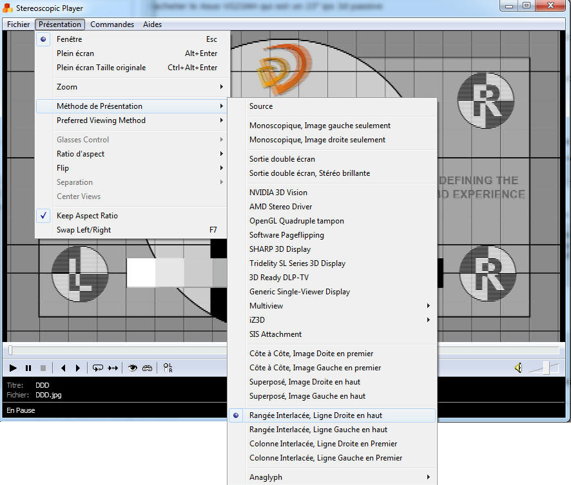The image size is (571, 485).
Task: Select AMD Stereo Driver method
Action: (332, 206)
